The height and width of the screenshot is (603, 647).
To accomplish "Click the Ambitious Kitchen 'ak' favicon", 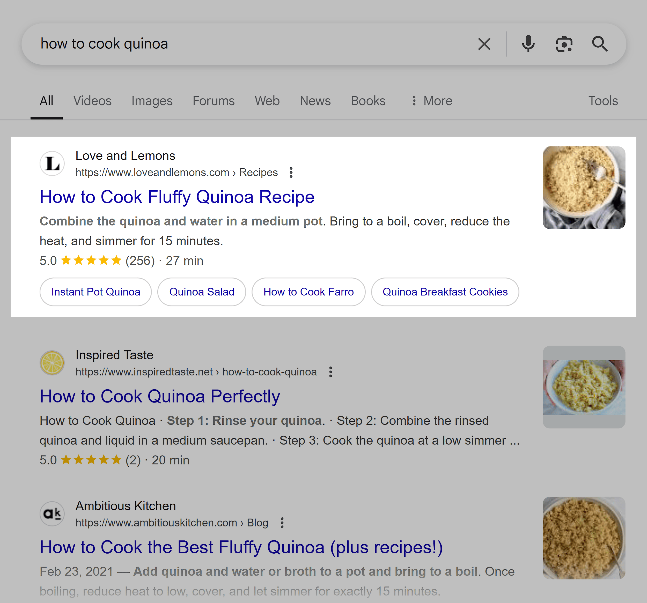I will pyautogui.click(x=52, y=514).
